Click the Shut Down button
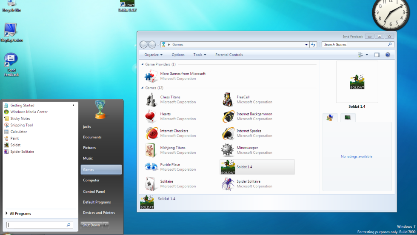The width and height of the screenshot is (417, 235). 91,225
